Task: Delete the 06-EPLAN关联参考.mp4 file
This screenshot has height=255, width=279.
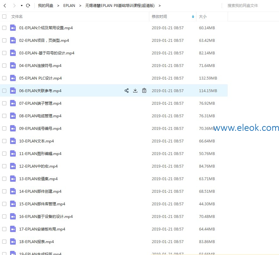Action: pyautogui.click(x=144, y=91)
